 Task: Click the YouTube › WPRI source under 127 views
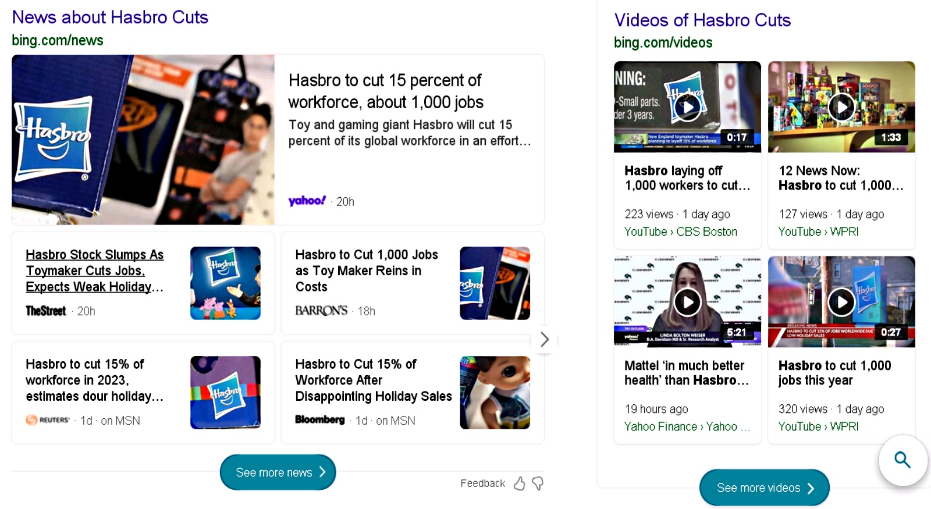(819, 232)
